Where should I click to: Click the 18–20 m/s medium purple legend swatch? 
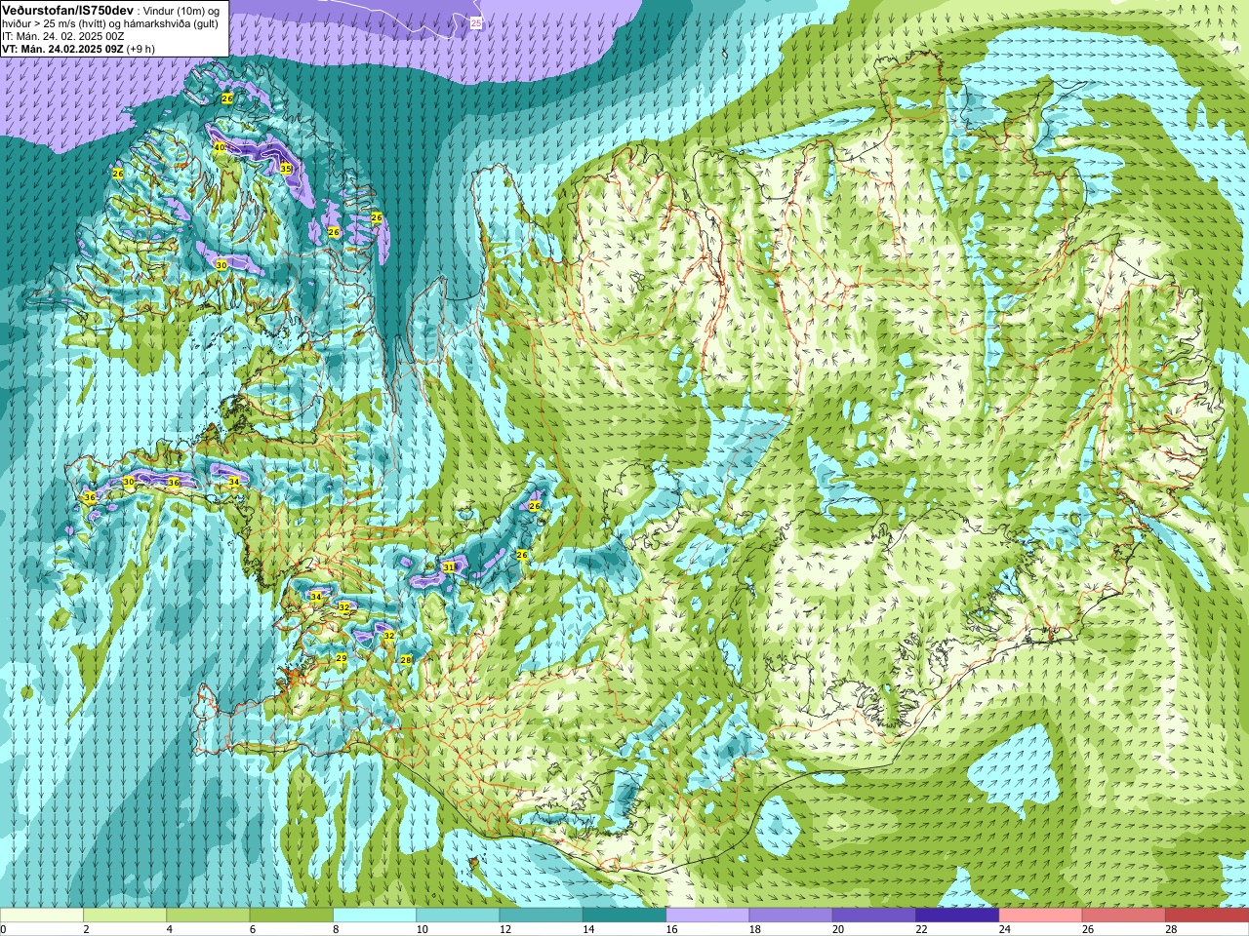pyautogui.click(x=791, y=916)
